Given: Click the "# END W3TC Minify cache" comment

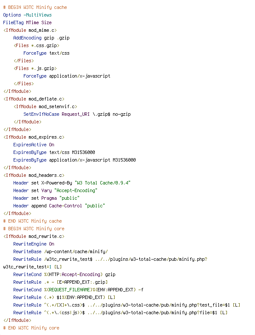Looking at the screenshot, I should (x=32, y=221).
